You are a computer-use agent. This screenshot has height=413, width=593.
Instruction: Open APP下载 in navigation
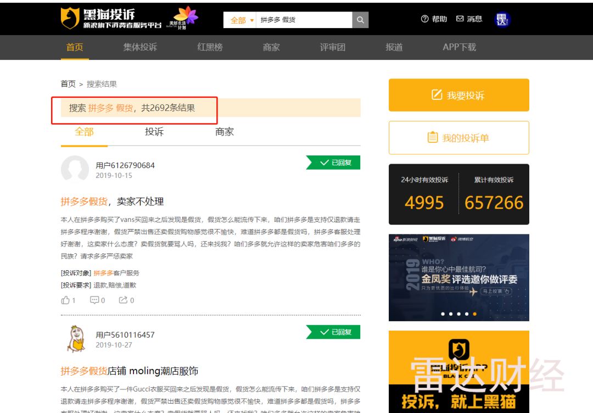(459, 47)
